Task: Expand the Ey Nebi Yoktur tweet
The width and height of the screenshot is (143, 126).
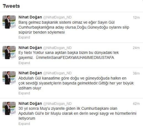Action: coord(24,63)
